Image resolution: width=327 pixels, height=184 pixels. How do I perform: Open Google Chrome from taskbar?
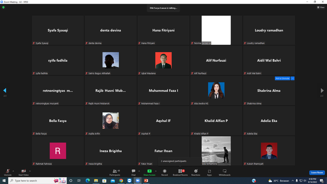121,180
